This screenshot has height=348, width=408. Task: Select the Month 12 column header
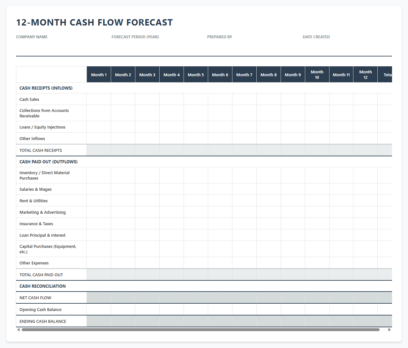tap(366, 74)
